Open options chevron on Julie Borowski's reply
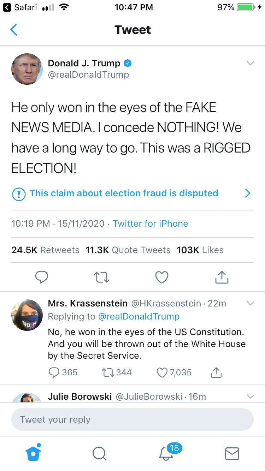Screen dimensions: 265x471 250,397
